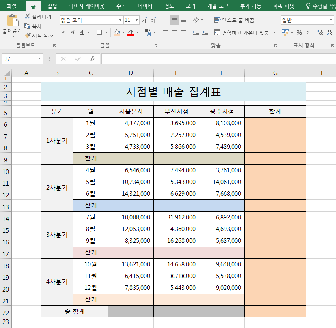Toggle bold formatting
Viewport: 336px width, 328px height.
(x=64, y=32)
